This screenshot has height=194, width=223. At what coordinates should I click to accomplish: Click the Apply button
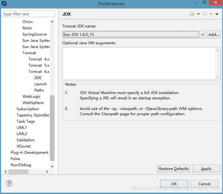tap(206, 168)
